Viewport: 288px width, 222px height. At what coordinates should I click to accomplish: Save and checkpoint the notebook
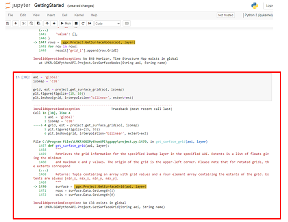(8, 23)
